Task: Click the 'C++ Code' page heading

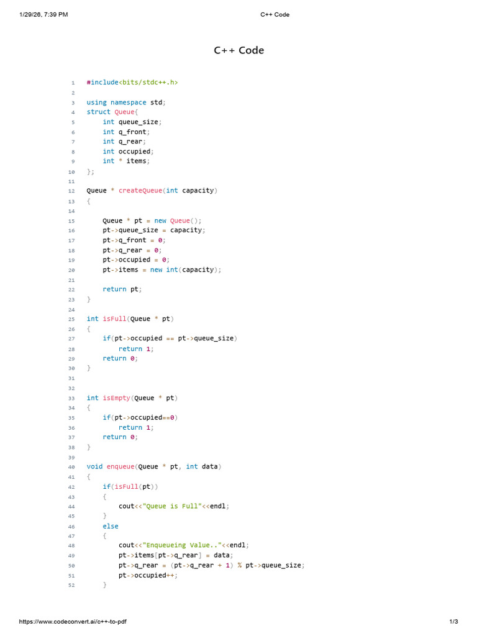Action: pyautogui.click(x=239, y=50)
